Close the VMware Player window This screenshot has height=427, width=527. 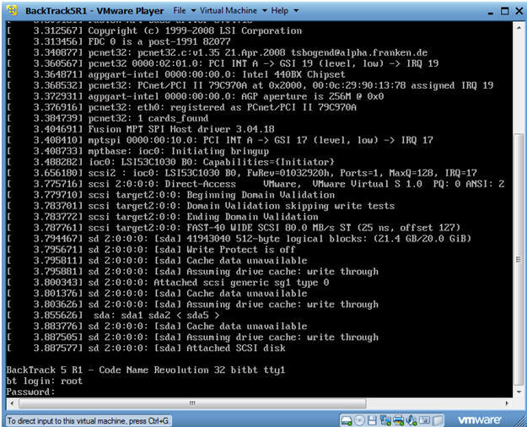click(x=519, y=11)
